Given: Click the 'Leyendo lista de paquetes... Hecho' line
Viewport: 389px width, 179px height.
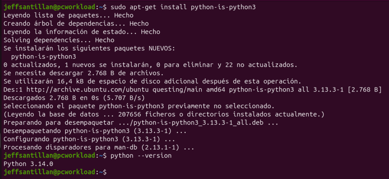Looking at the screenshot, I should click(68, 16).
